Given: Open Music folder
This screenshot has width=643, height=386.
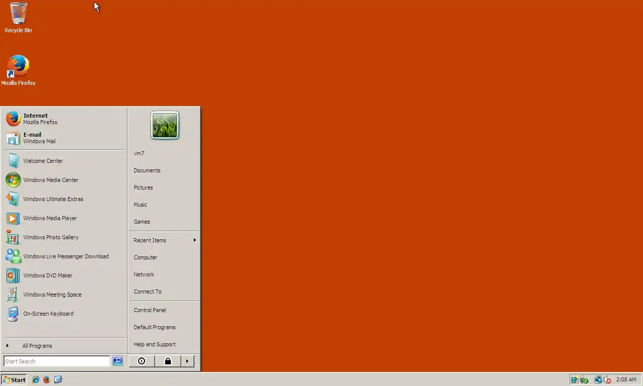Looking at the screenshot, I should click(164, 205).
